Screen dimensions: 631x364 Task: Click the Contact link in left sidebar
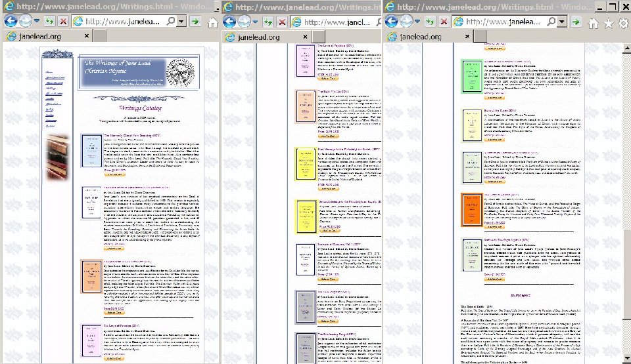[x=51, y=126]
